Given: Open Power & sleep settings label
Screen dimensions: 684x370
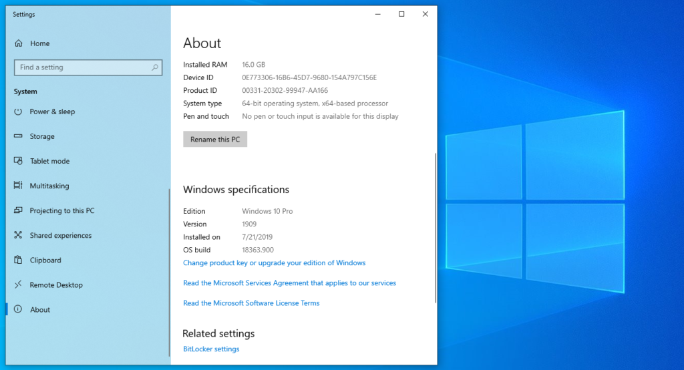Looking at the screenshot, I should [52, 112].
